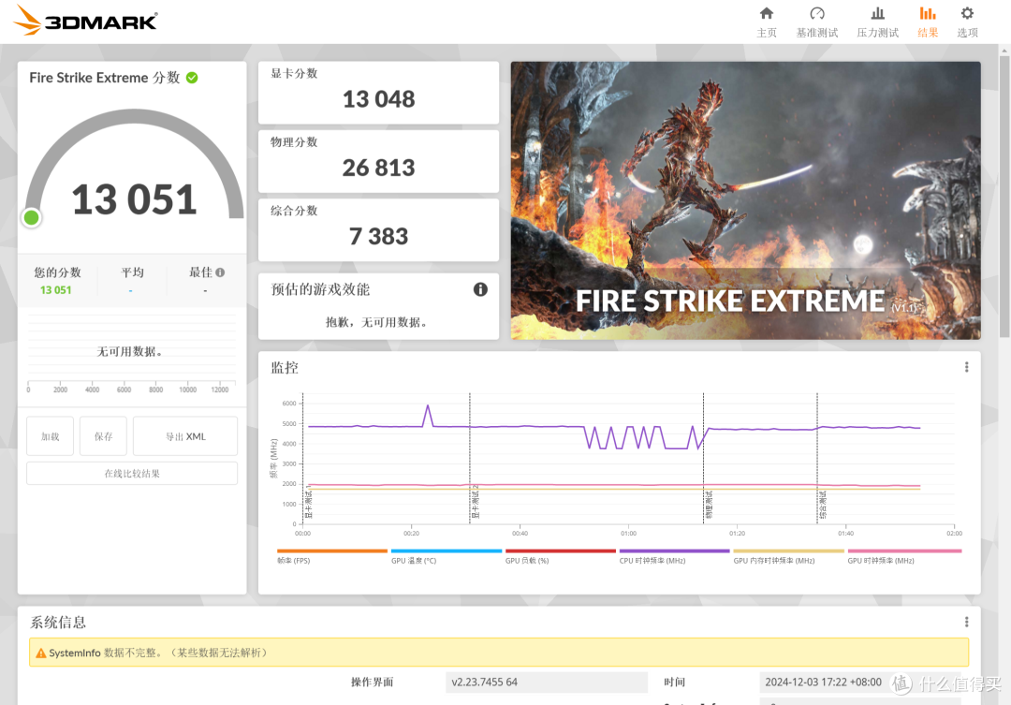This screenshot has height=705, width=1011.
Task: Click the scrollbar up arrow
Action: pos(1004,50)
